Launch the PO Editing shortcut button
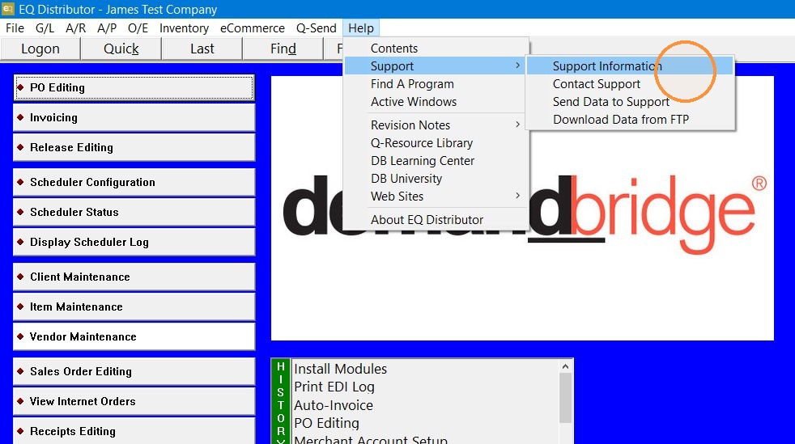This screenshot has width=795, height=444. 134,87
